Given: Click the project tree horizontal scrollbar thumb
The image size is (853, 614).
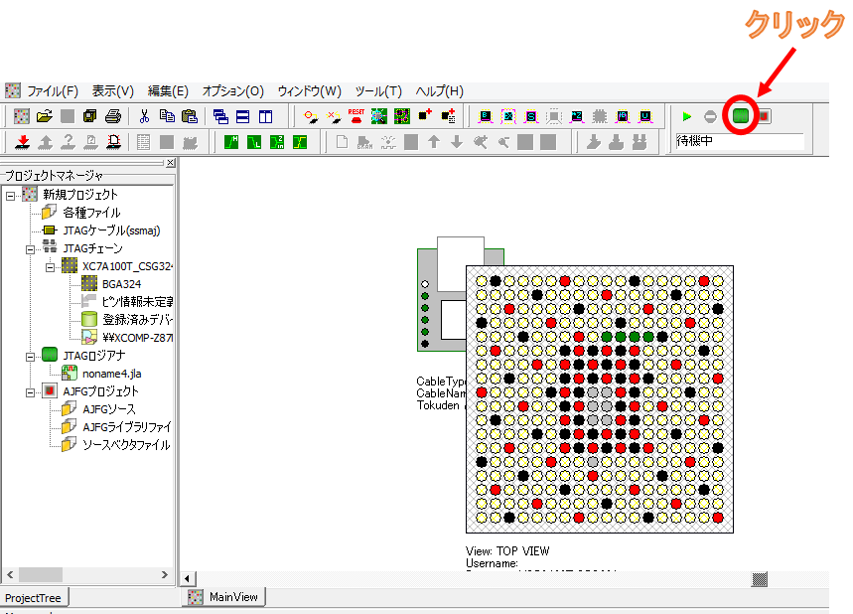Looking at the screenshot, I should pyautogui.click(x=39, y=575).
